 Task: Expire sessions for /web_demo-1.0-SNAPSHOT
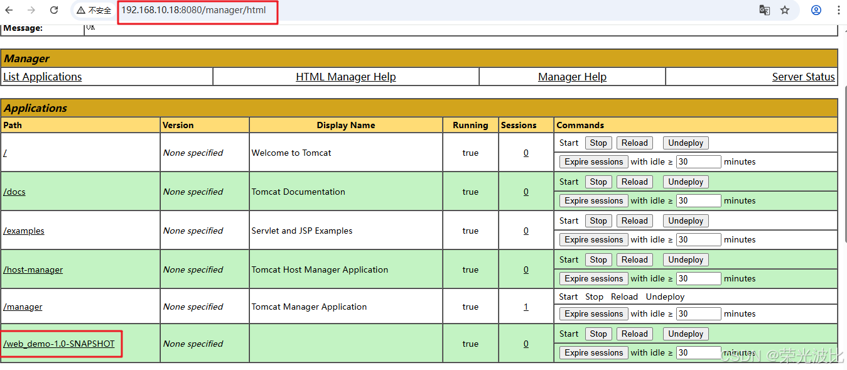(594, 352)
